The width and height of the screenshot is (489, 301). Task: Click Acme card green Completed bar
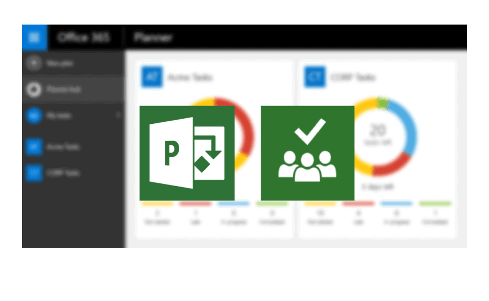272,204
